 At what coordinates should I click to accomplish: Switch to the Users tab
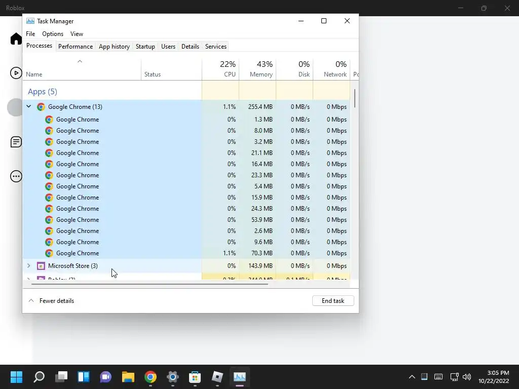pyautogui.click(x=168, y=47)
